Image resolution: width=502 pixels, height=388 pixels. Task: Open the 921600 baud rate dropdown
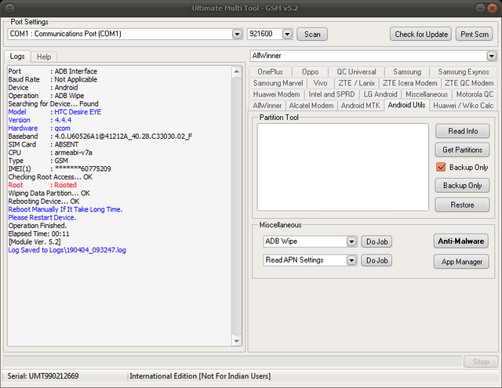(x=287, y=34)
